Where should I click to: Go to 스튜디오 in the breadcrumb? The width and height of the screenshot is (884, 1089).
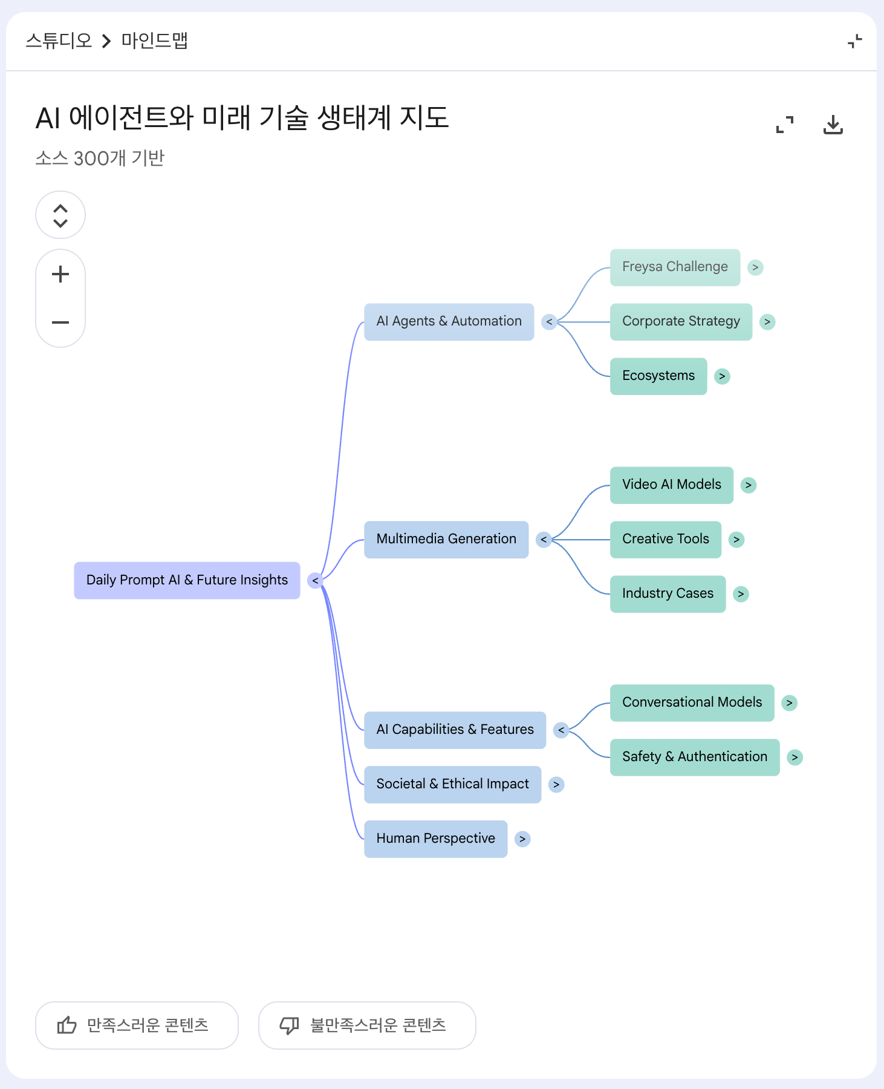(59, 41)
